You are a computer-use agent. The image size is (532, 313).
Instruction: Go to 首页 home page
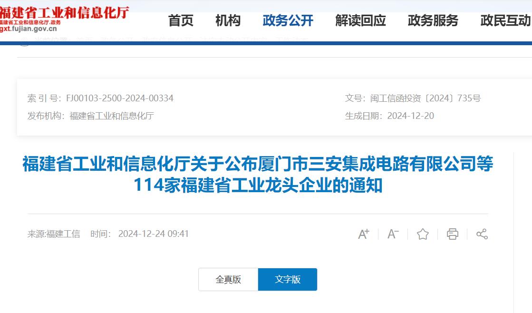(x=181, y=21)
